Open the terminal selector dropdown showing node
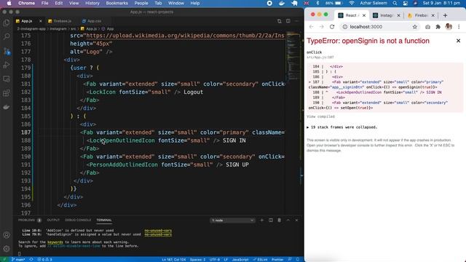 click(232, 221)
